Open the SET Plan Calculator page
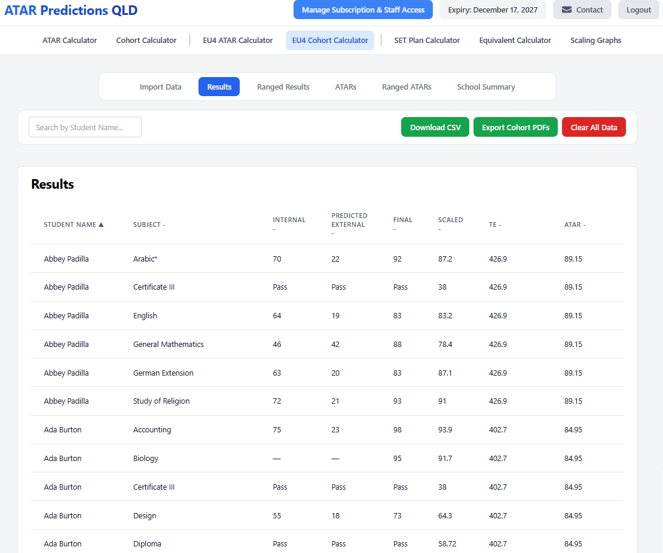This screenshot has width=663, height=553. tap(427, 40)
